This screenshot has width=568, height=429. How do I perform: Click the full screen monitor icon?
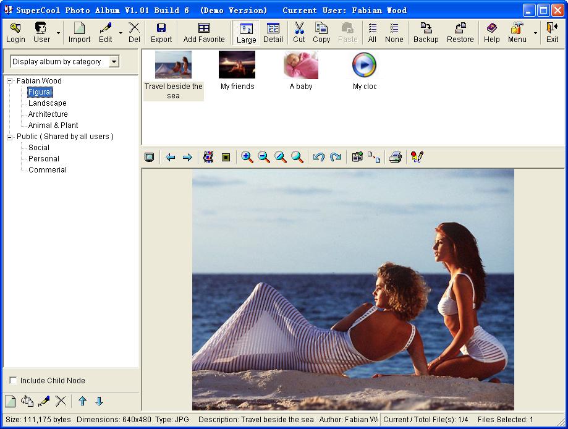click(x=149, y=158)
